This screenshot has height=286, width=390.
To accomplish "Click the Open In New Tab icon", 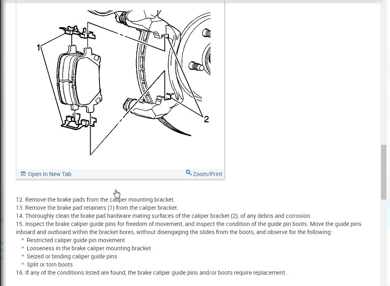I will (x=23, y=174).
